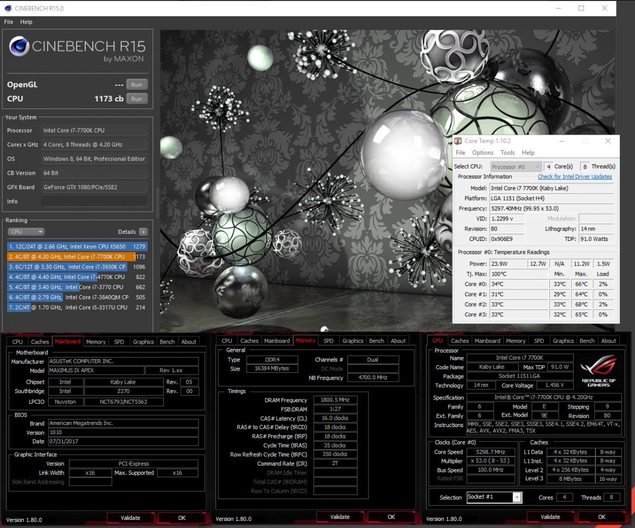The image size is (635, 528).
Task: Click the Core Speed value 5298.7 MHz
Action: (x=491, y=452)
